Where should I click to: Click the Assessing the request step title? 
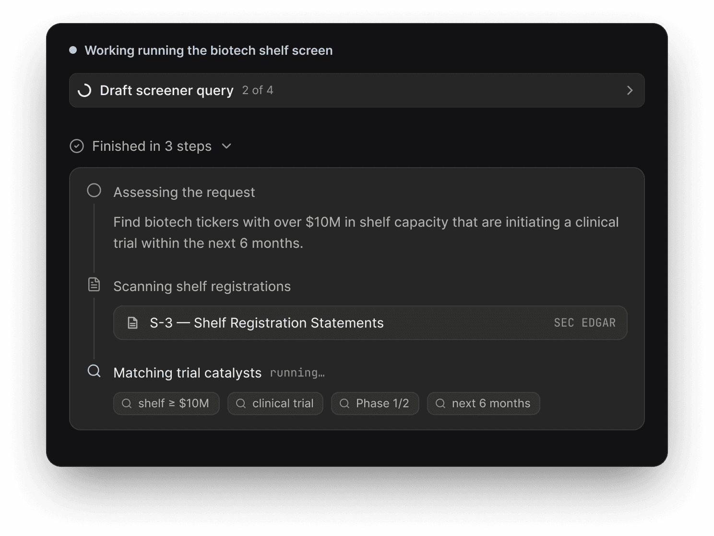click(x=184, y=192)
